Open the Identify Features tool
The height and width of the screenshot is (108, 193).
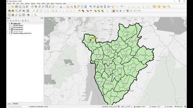point(91,7)
